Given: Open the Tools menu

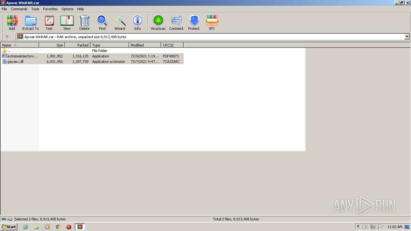Looking at the screenshot, I should coord(35,9).
